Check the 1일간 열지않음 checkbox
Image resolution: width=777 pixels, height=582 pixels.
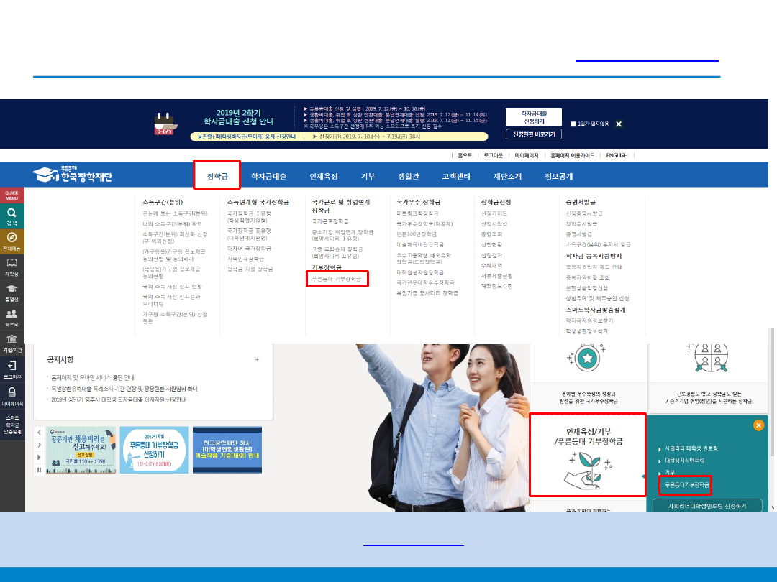pos(573,124)
